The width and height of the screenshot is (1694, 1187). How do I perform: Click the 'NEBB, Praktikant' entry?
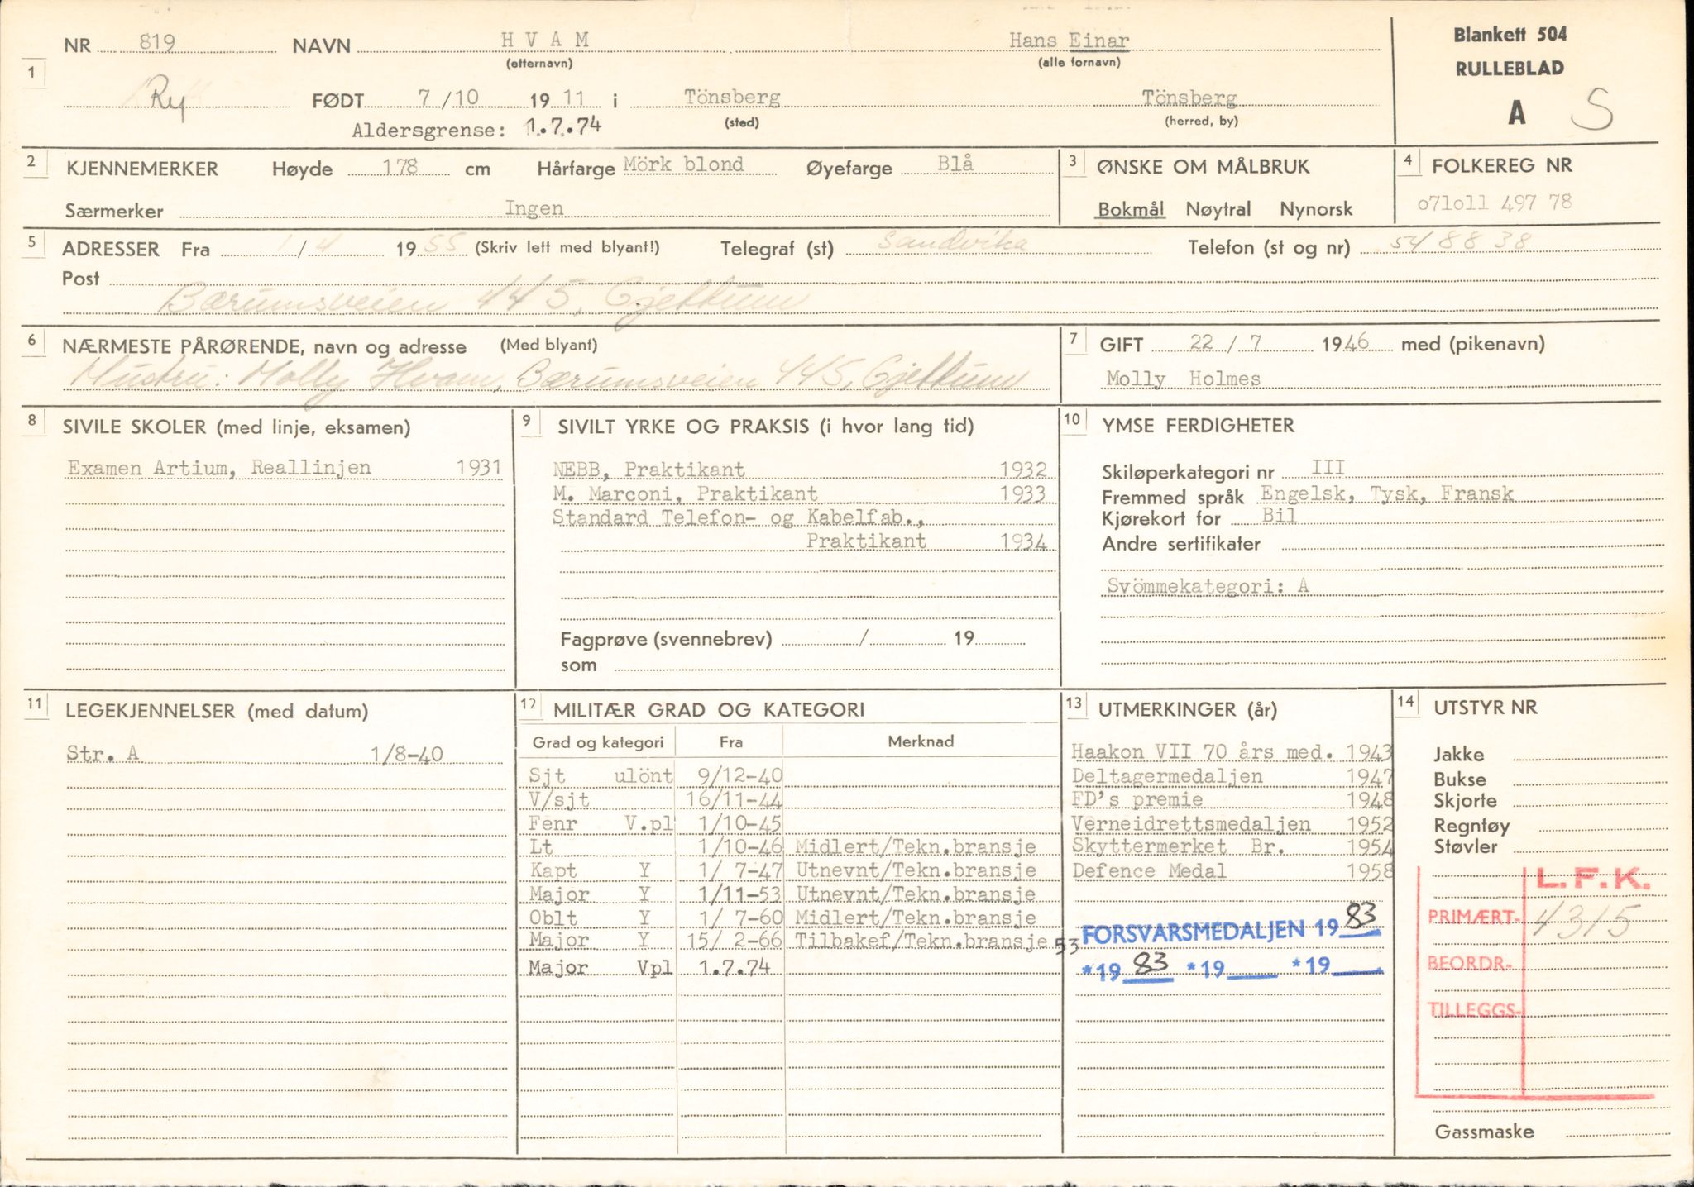point(649,470)
